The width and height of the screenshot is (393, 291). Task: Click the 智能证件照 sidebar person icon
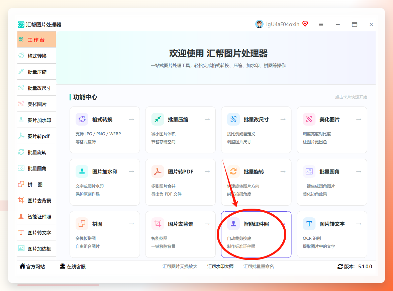coord(21,216)
